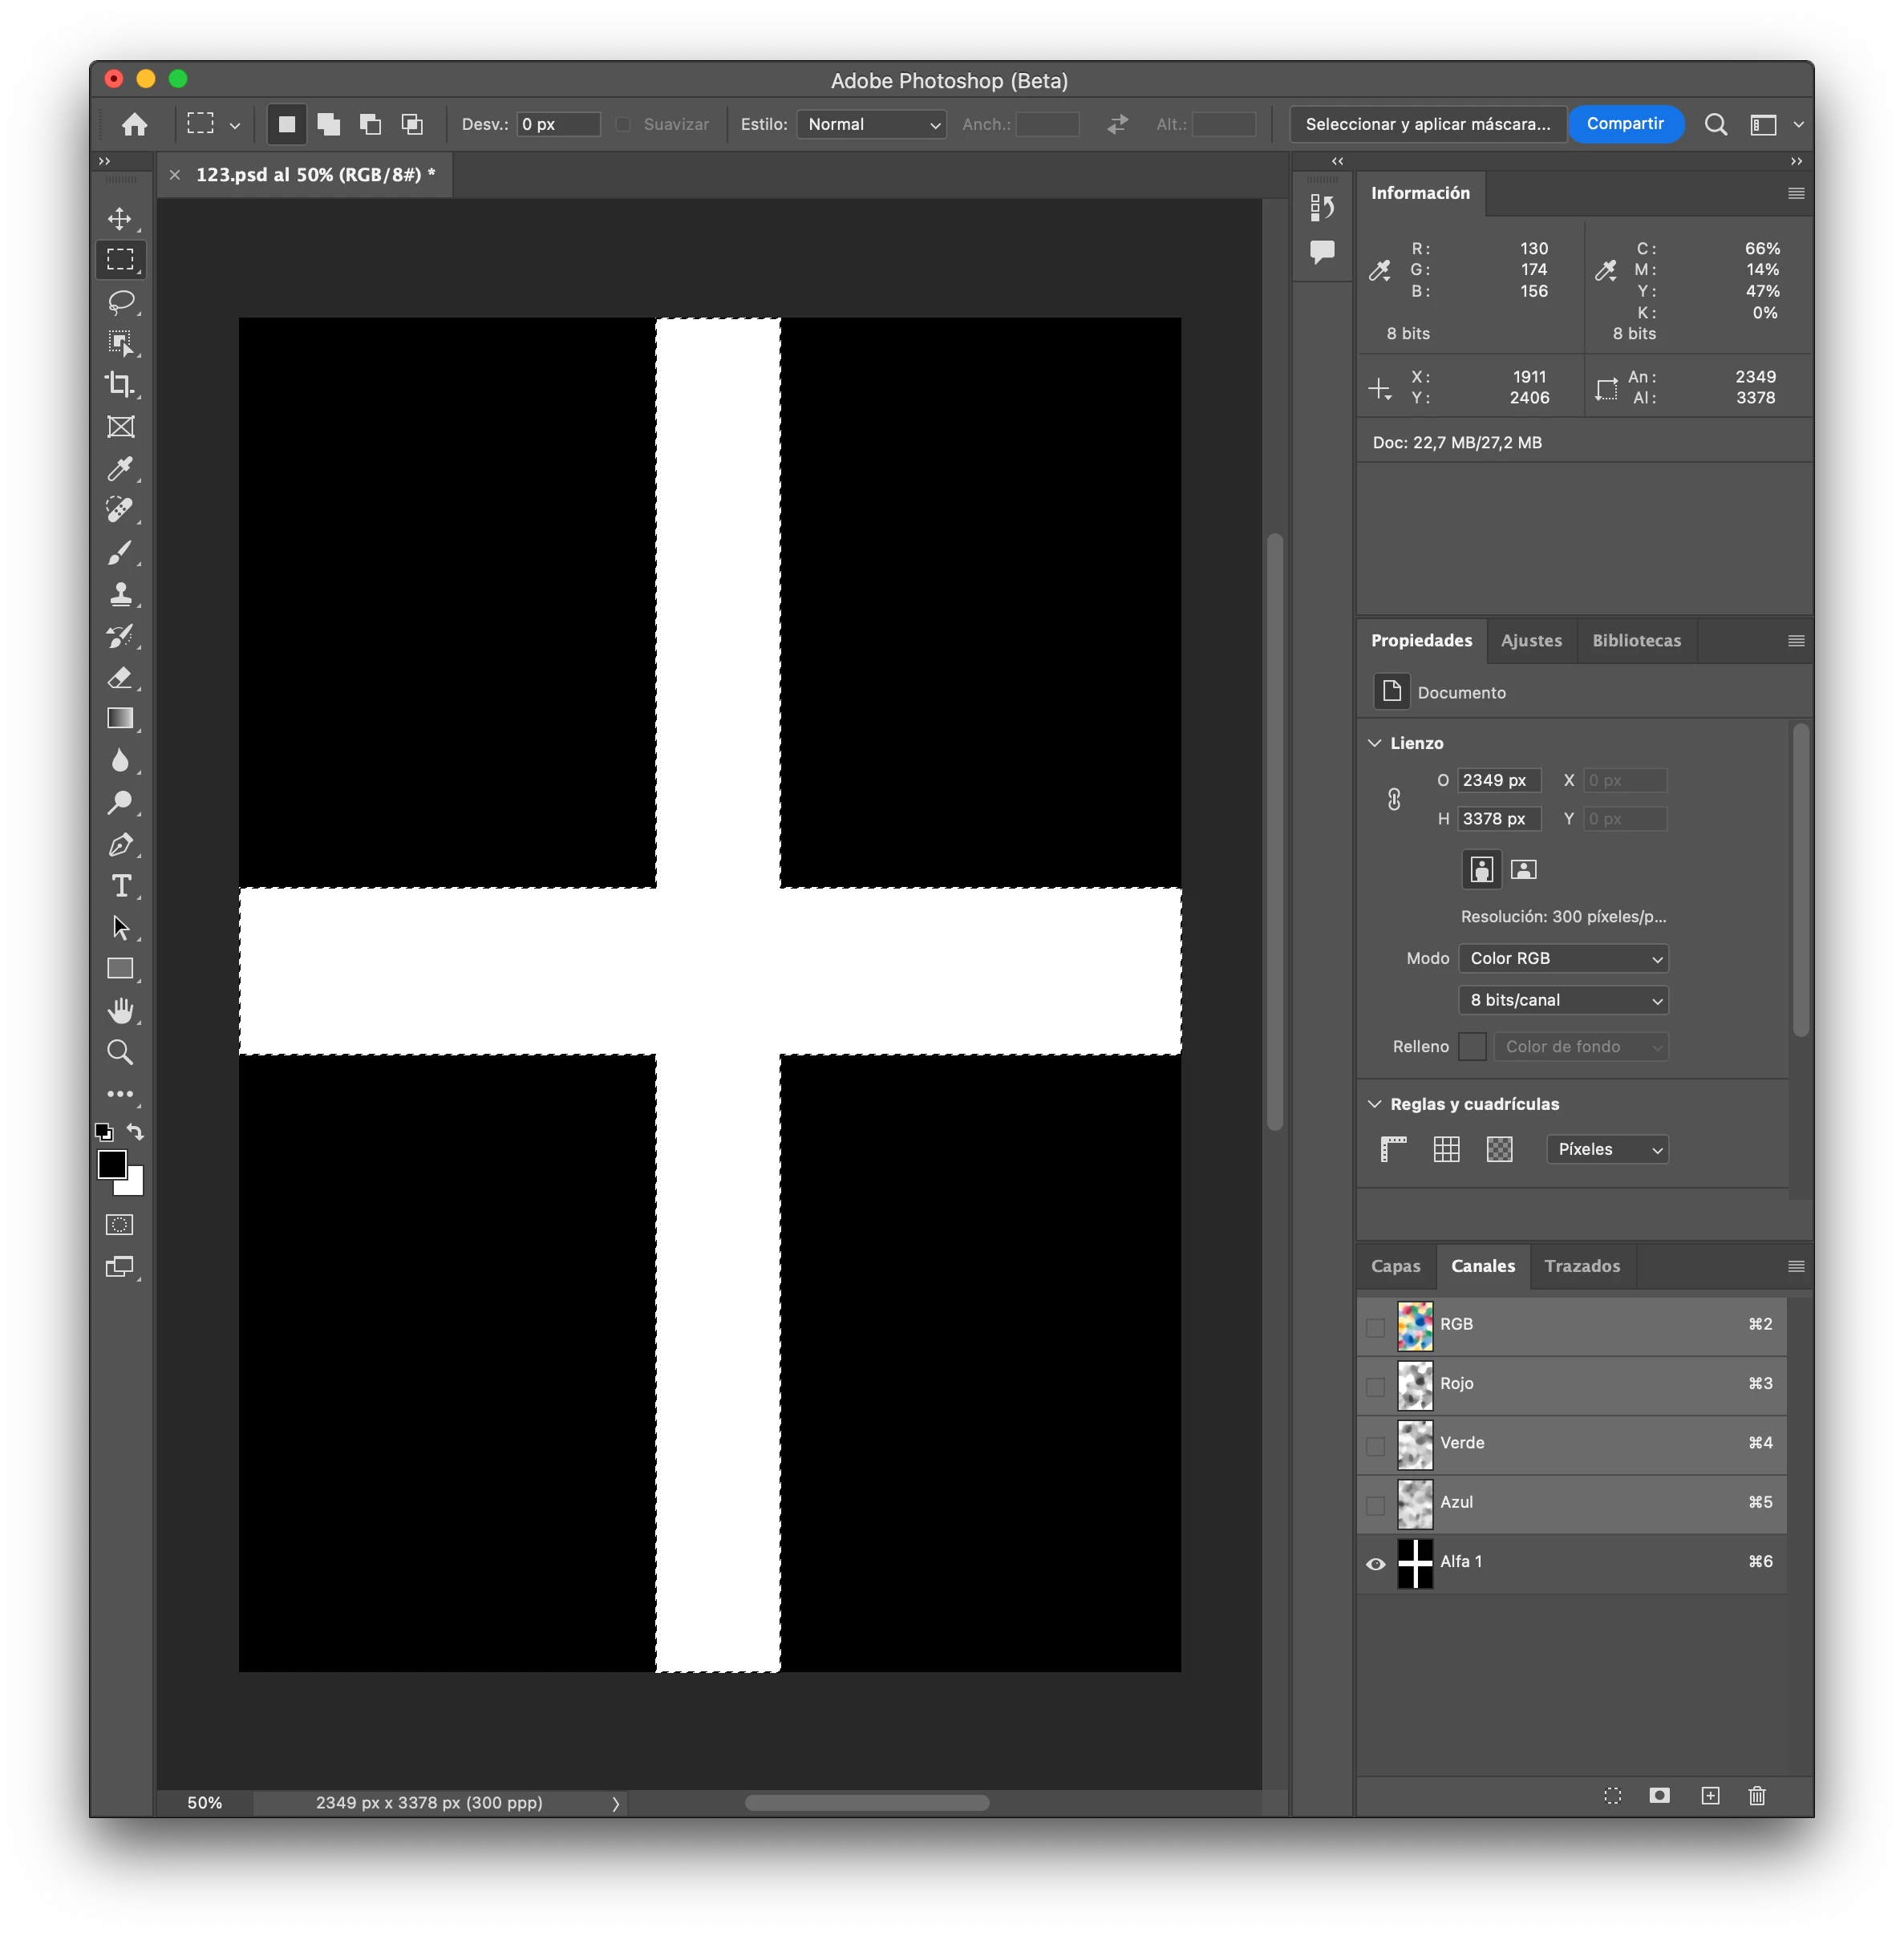
Task: Switch to the Capas tab
Action: (x=1395, y=1266)
